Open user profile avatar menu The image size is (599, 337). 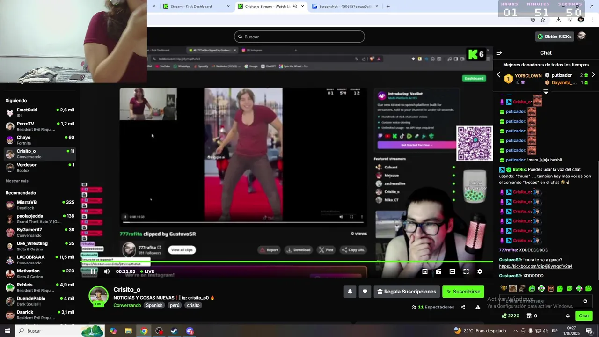(x=582, y=36)
